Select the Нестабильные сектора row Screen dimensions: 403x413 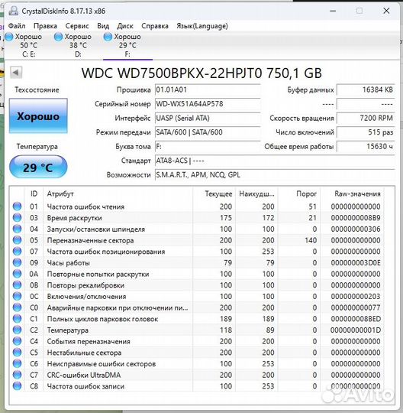coord(197,353)
